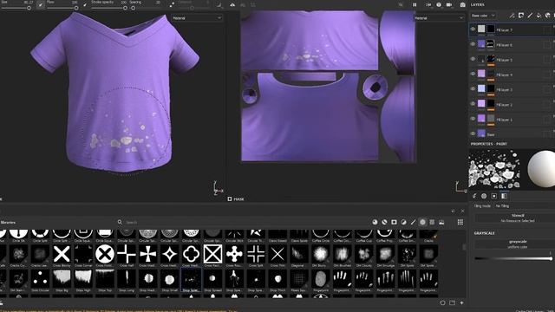Image resolution: width=555 pixels, height=312 pixels.
Task: Select the Fill layer 4 row
Action: 512,75
